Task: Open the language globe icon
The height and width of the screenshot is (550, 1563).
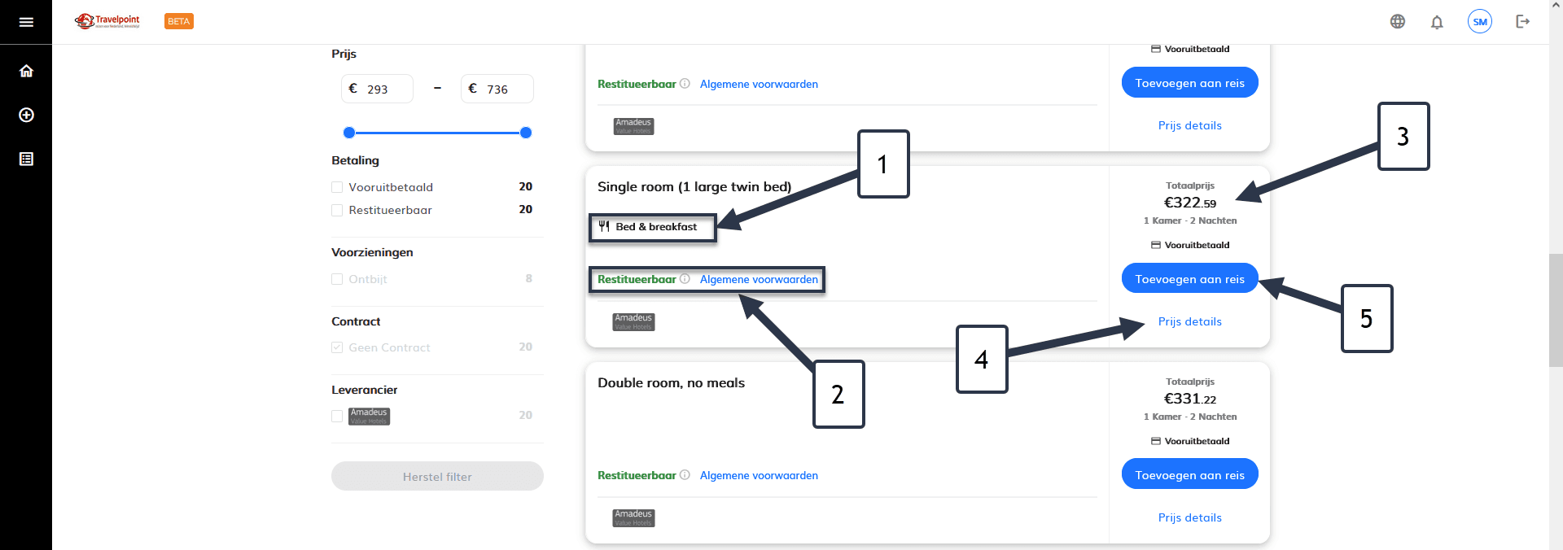Action: (x=1398, y=22)
